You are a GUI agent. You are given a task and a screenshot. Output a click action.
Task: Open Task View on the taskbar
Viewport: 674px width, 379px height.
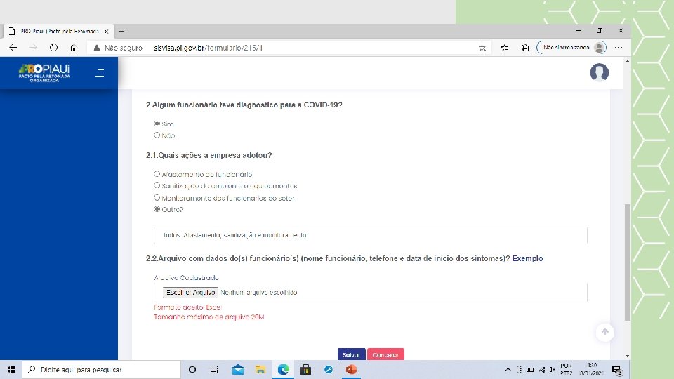coord(215,370)
